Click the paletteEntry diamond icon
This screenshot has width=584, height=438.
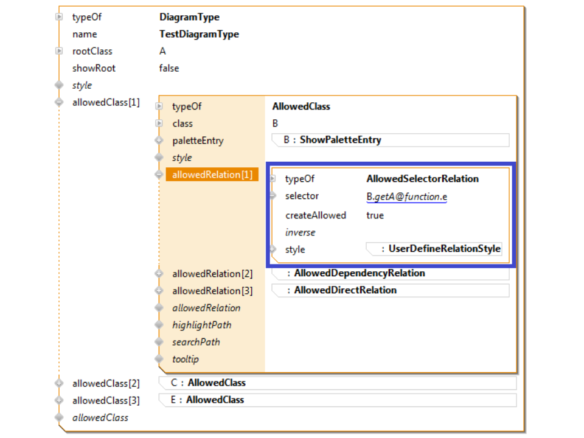[159, 141]
